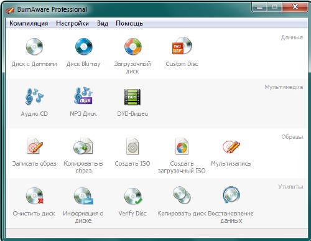Select the blue Диск Blu-ray icon

pos(83,46)
